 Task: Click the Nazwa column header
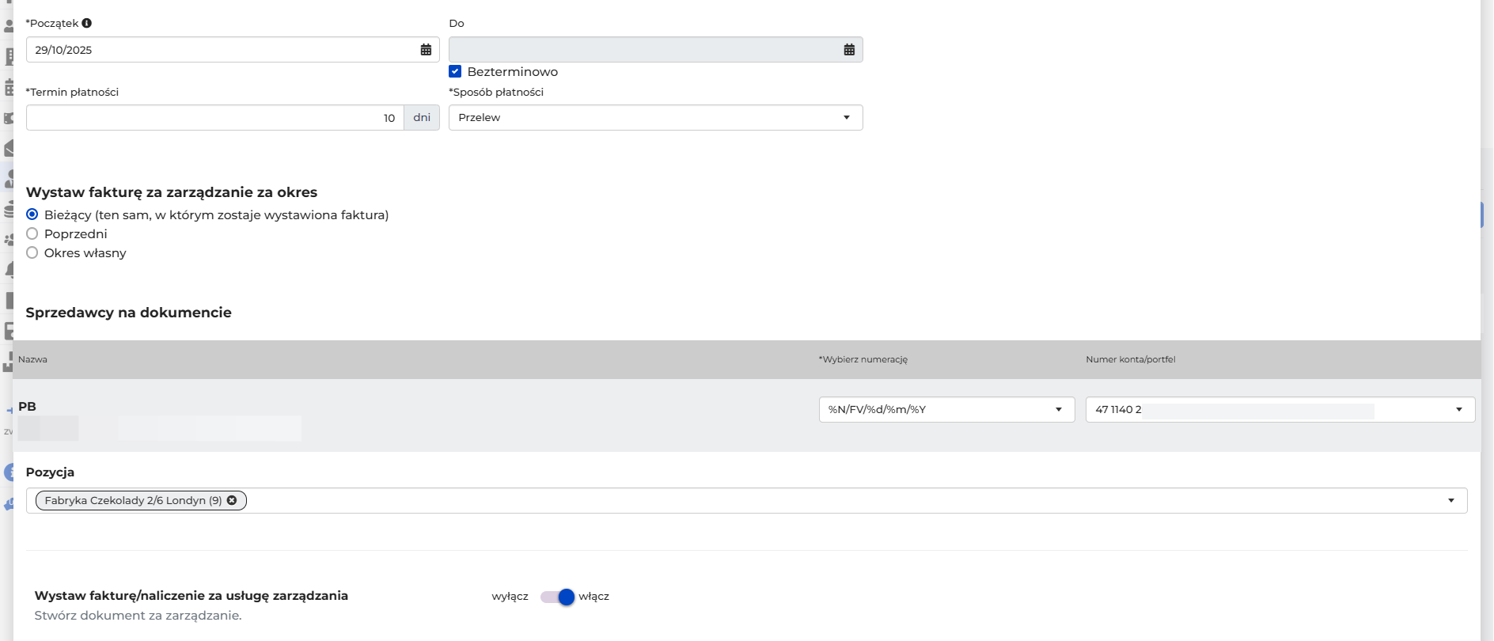[32, 359]
